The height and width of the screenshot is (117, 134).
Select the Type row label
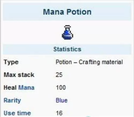(x=11, y=62)
